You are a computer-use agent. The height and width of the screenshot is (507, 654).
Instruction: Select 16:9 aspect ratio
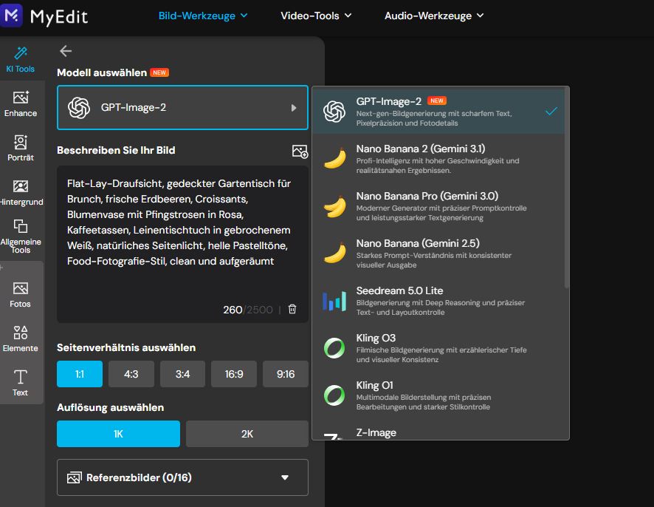[234, 374]
